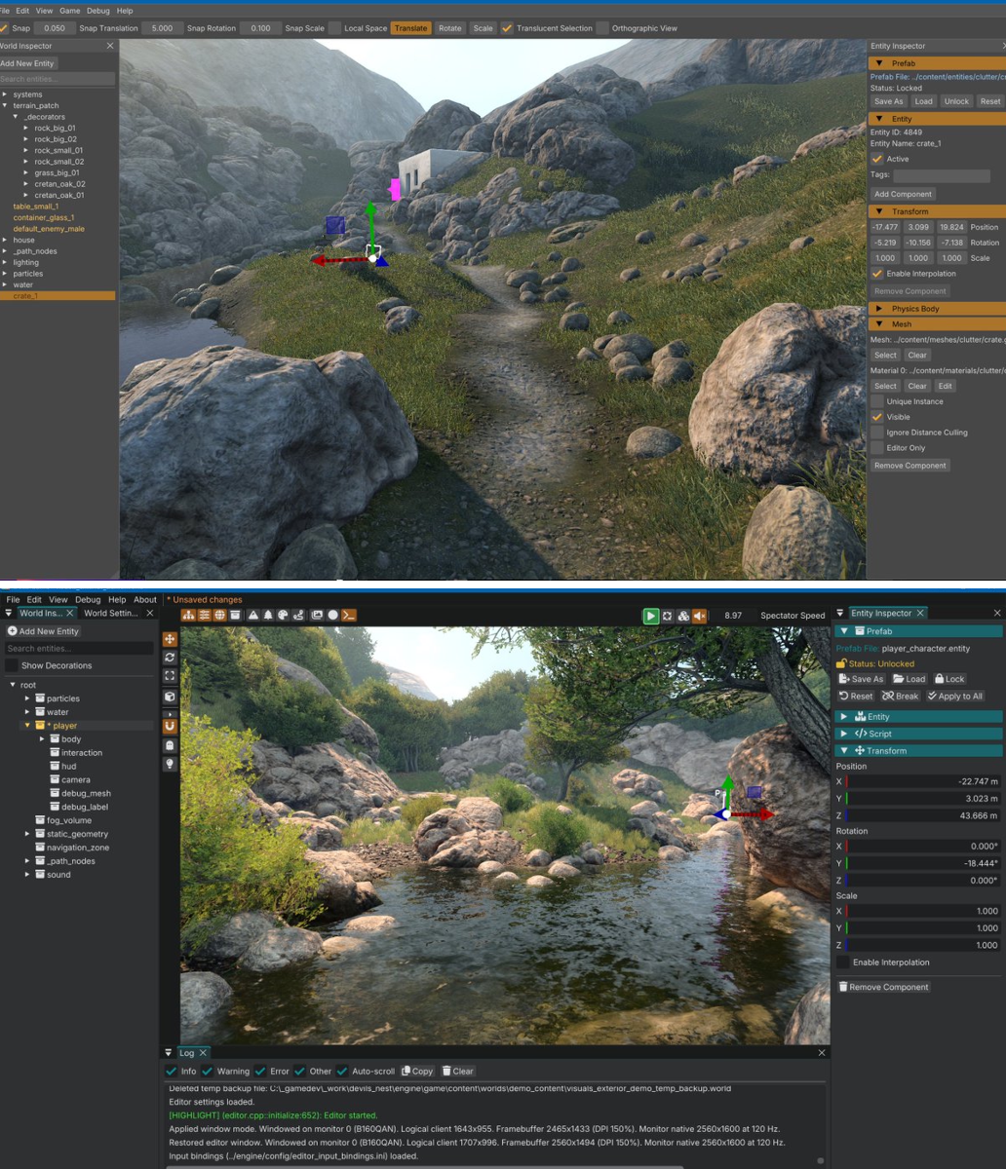Click the Rotate mode button in upper toolbar

(x=449, y=28)
